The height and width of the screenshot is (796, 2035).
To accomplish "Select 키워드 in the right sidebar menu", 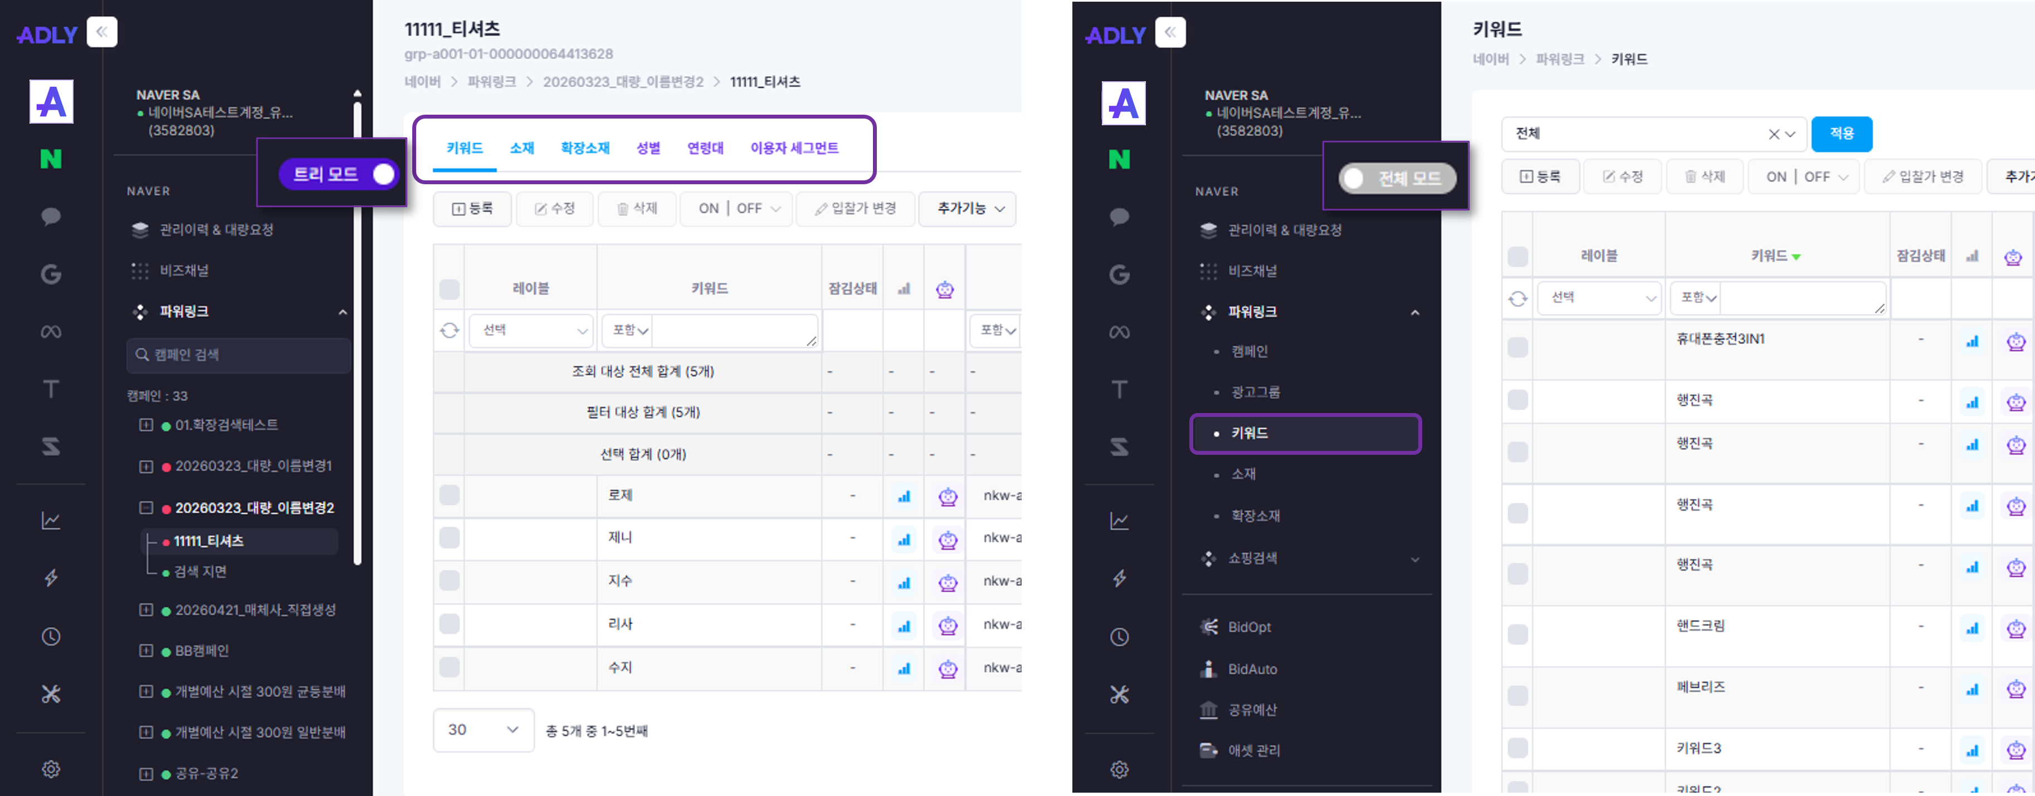I will (x=1305, y=434).
